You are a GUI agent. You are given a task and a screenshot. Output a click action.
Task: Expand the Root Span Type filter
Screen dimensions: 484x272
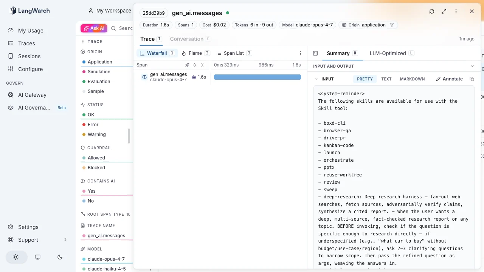[106, 214]
